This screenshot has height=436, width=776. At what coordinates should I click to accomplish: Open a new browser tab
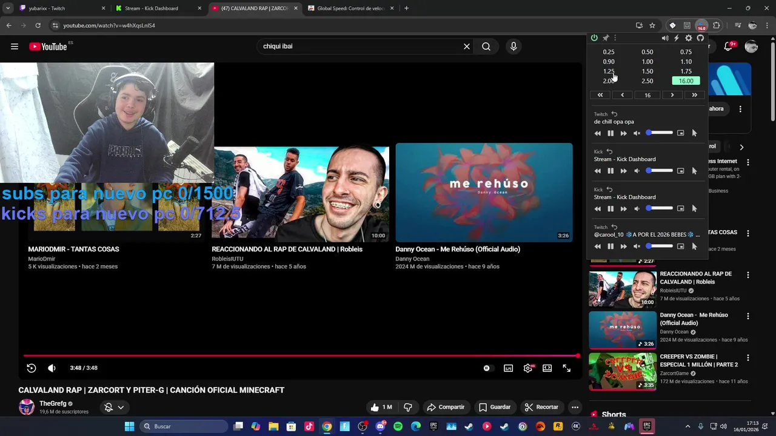[406, 8]
